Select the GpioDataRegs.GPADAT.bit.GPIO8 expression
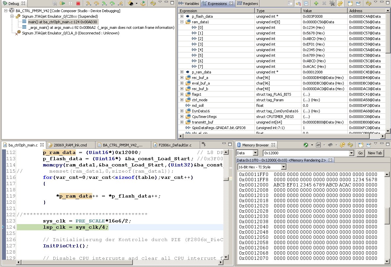The height and width of the screenshot is (267, 391). (282, 127)
